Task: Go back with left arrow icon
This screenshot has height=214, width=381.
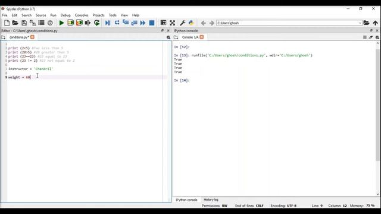Action: (203, 23)
